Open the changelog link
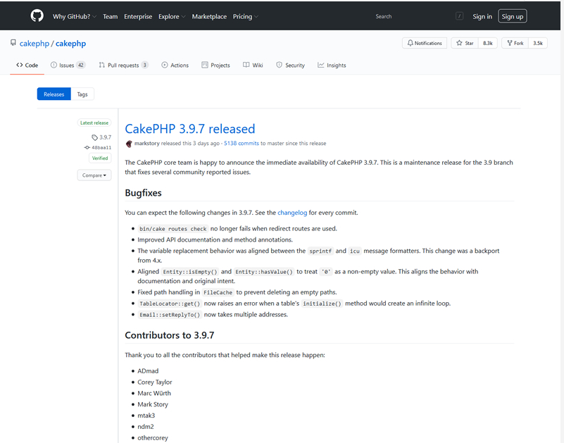The height and width of the screenshot is (443, 564). 292,213
